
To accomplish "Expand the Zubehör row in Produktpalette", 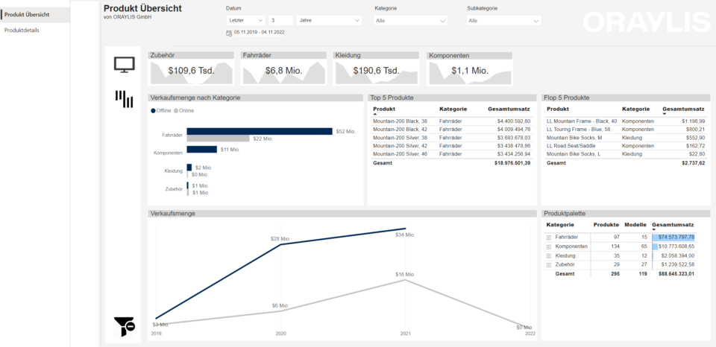I will pos(548,265).
